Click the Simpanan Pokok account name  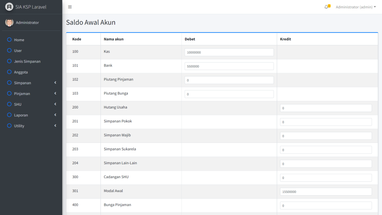118,121
